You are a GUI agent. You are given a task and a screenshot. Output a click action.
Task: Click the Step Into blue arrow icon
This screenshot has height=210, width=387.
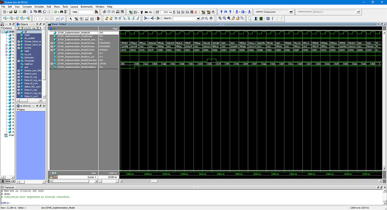tap(222, 12)
